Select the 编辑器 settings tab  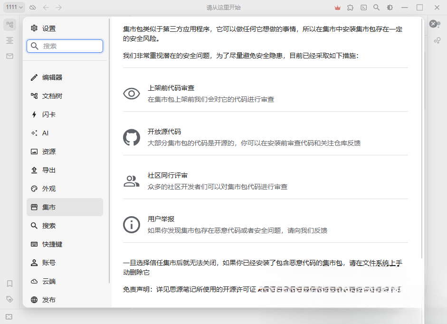tap(65, 77)
